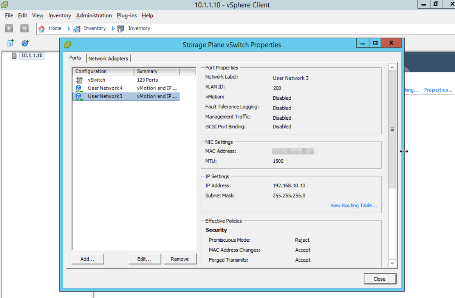Click the vSphere logo in the dialog title bar
This screenshot has width=455, height=298.
(x=68, y=45)
